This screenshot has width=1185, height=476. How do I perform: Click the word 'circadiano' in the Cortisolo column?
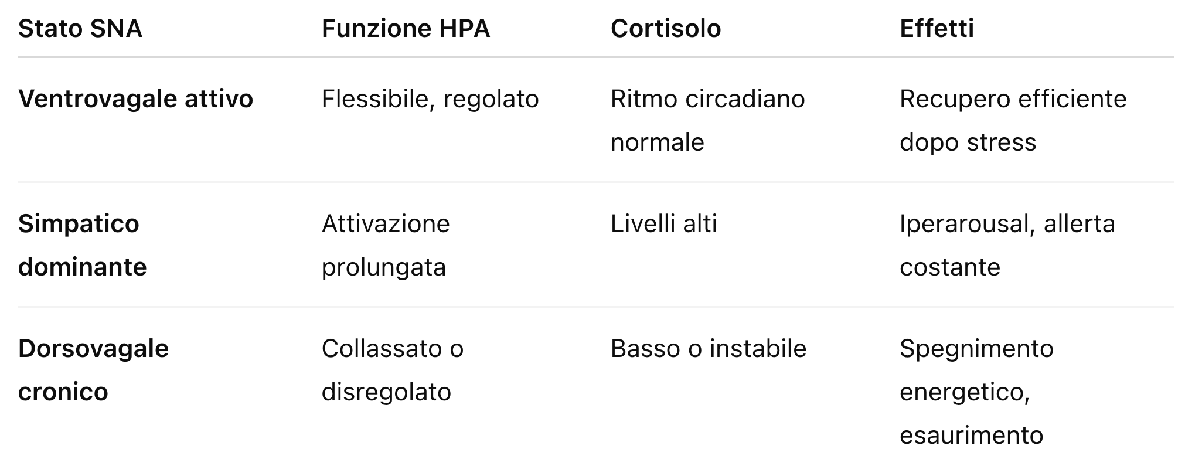pyautogui.click(x=745, y=99)
